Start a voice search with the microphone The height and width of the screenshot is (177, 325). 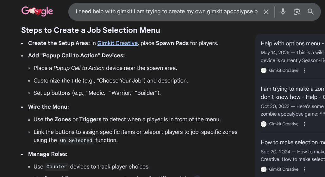(283, 12)
